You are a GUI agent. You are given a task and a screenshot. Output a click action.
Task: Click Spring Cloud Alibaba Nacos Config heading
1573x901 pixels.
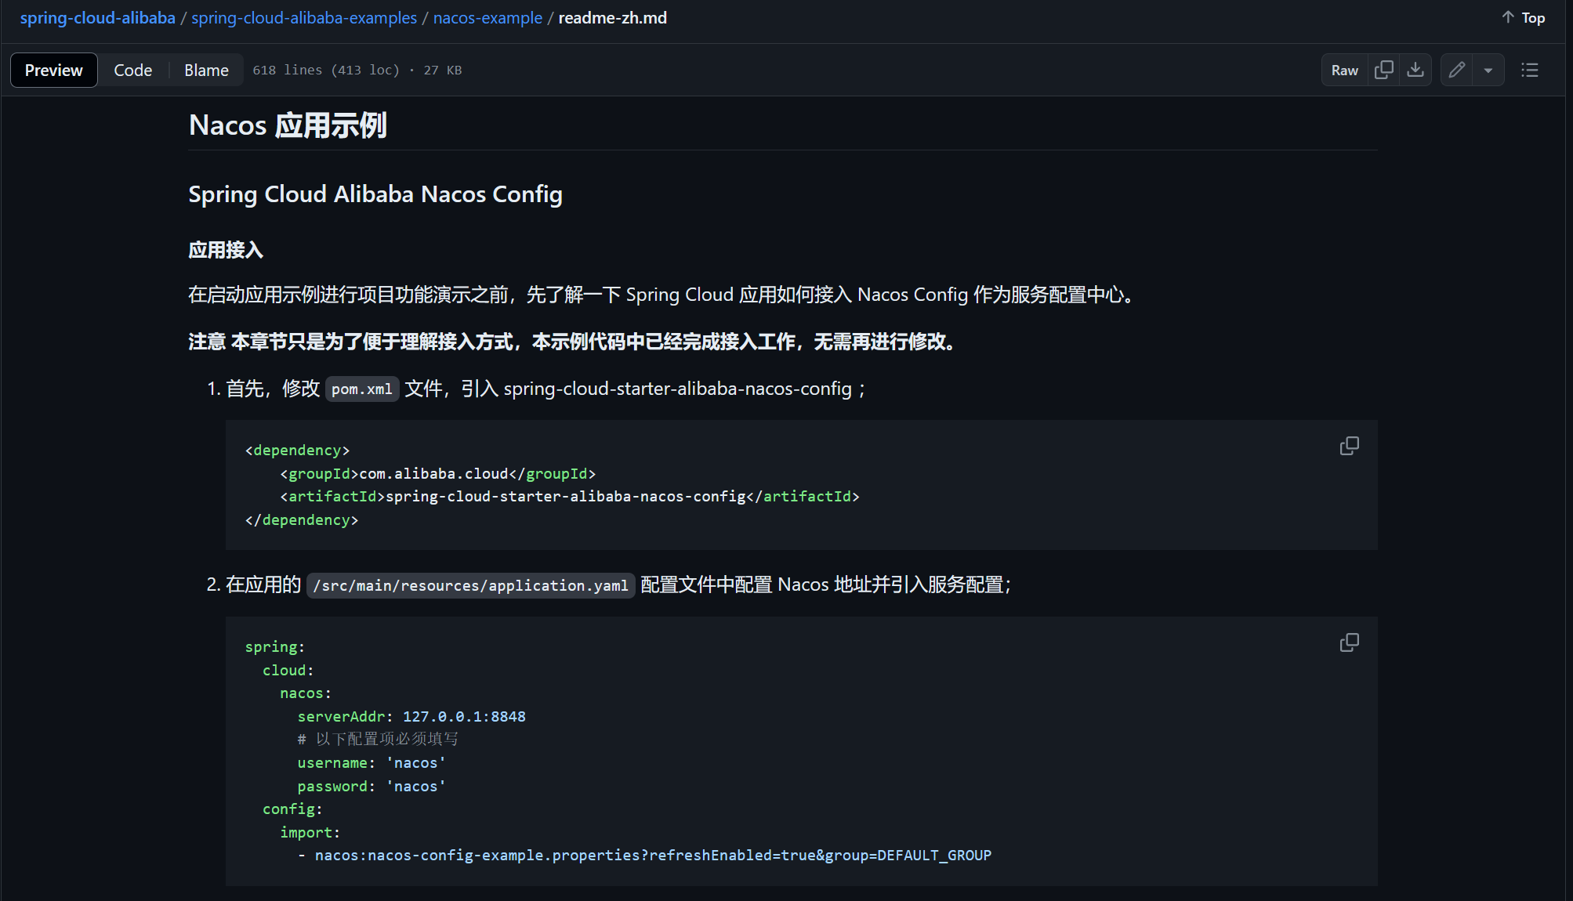(375, 194)
